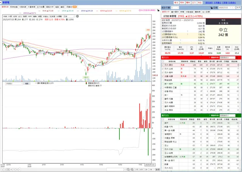242x172 pixels.
Task: Switch to the 分點K線 tab
Action: (x=23, y=7)
